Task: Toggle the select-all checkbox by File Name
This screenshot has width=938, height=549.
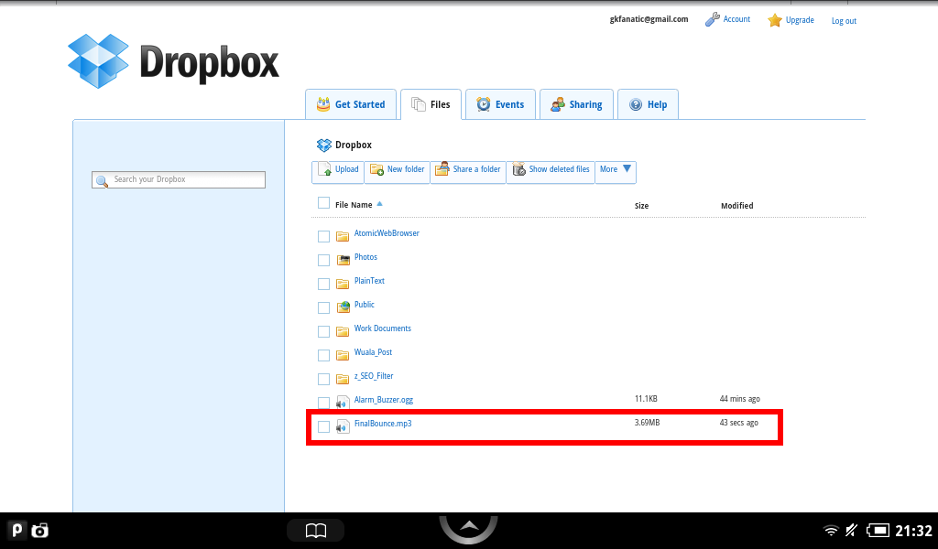Action: coord(323,203)
